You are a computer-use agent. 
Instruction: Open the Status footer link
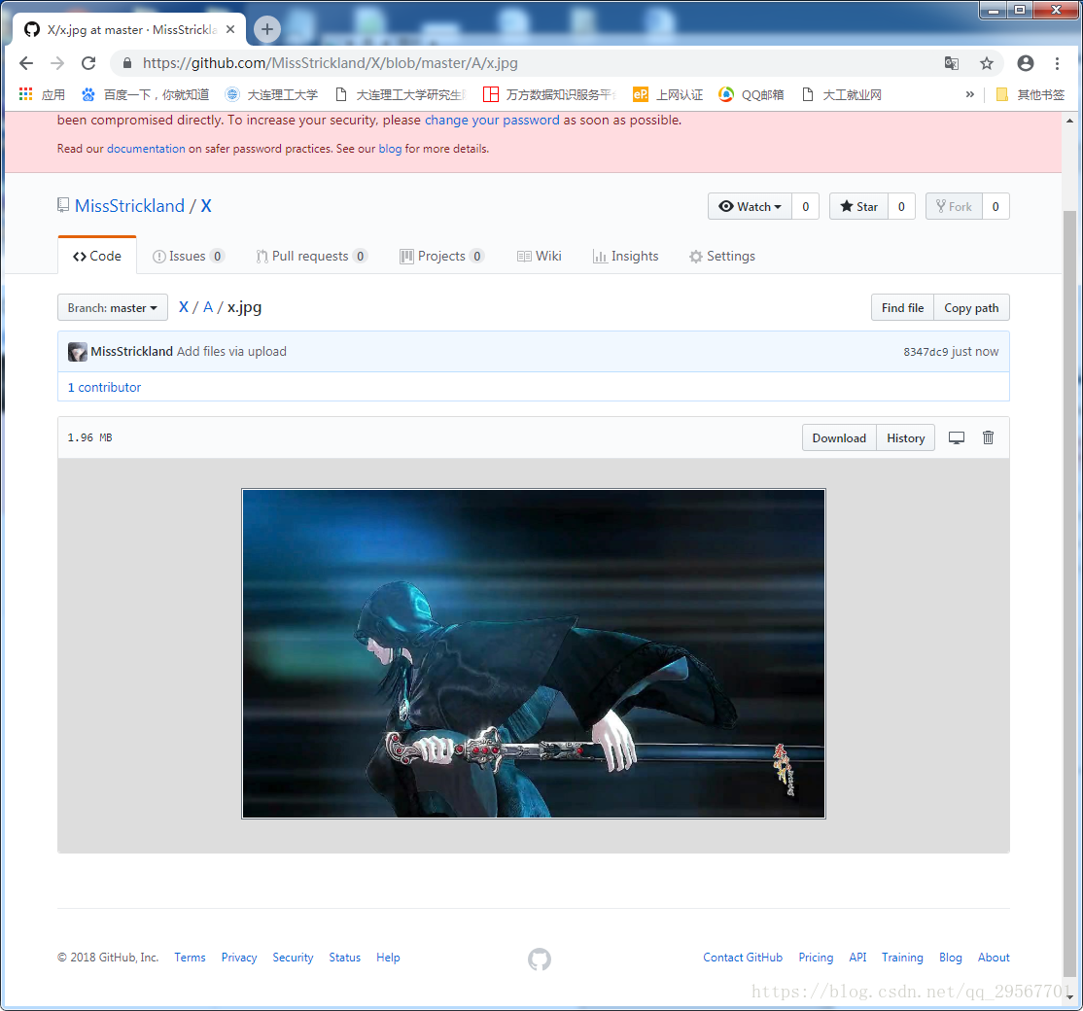tap(345, 958)
